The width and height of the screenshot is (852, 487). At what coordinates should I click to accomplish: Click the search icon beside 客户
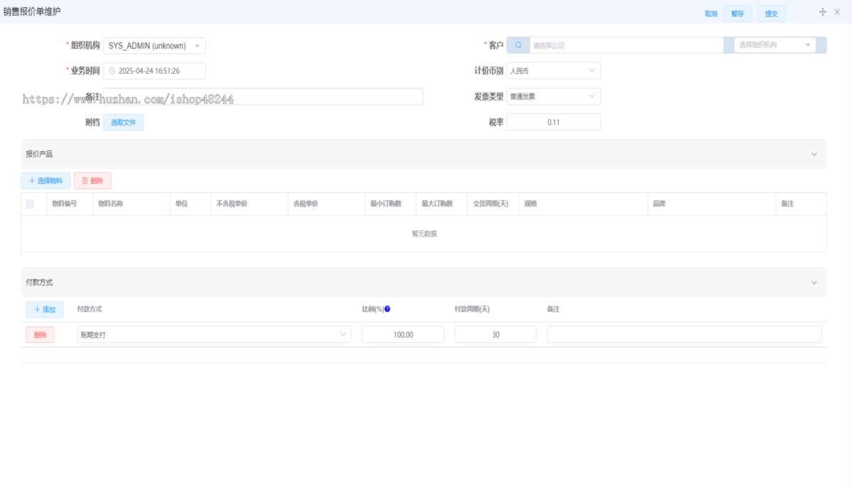coord(518,45)
